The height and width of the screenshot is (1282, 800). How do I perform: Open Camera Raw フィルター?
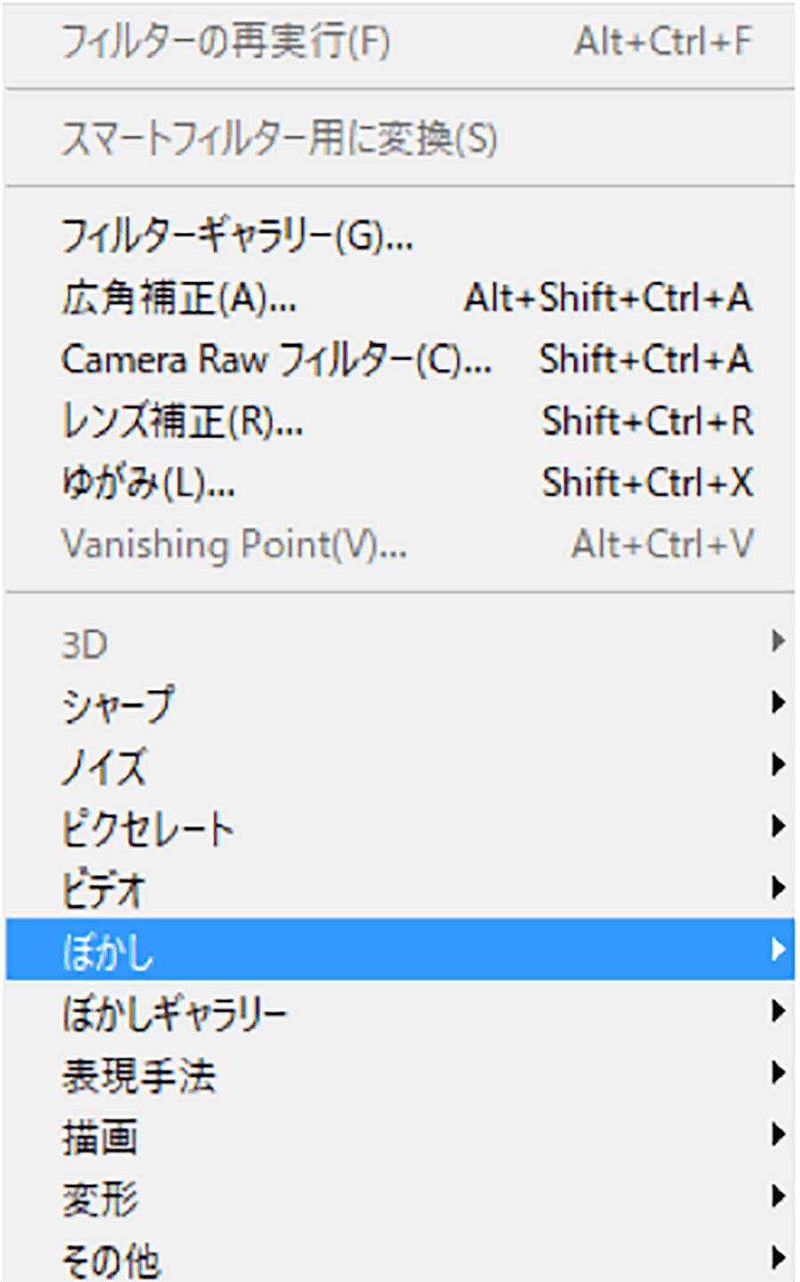(276, 360)
